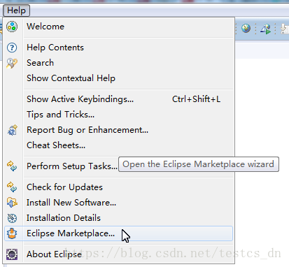Click the Check for Updates icon
Viewport: 289px width, 267px height.
click(x=12, y=187)
